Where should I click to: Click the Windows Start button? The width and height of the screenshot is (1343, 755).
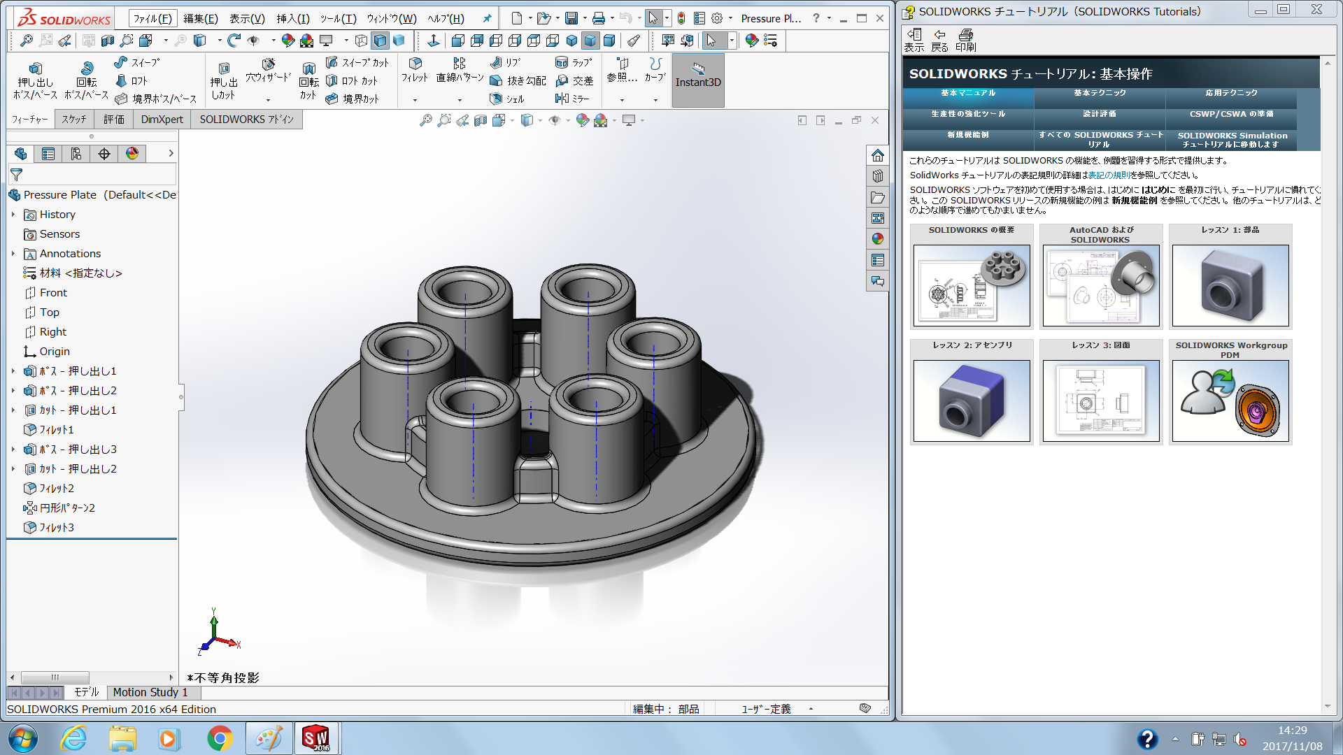[22, 738]
